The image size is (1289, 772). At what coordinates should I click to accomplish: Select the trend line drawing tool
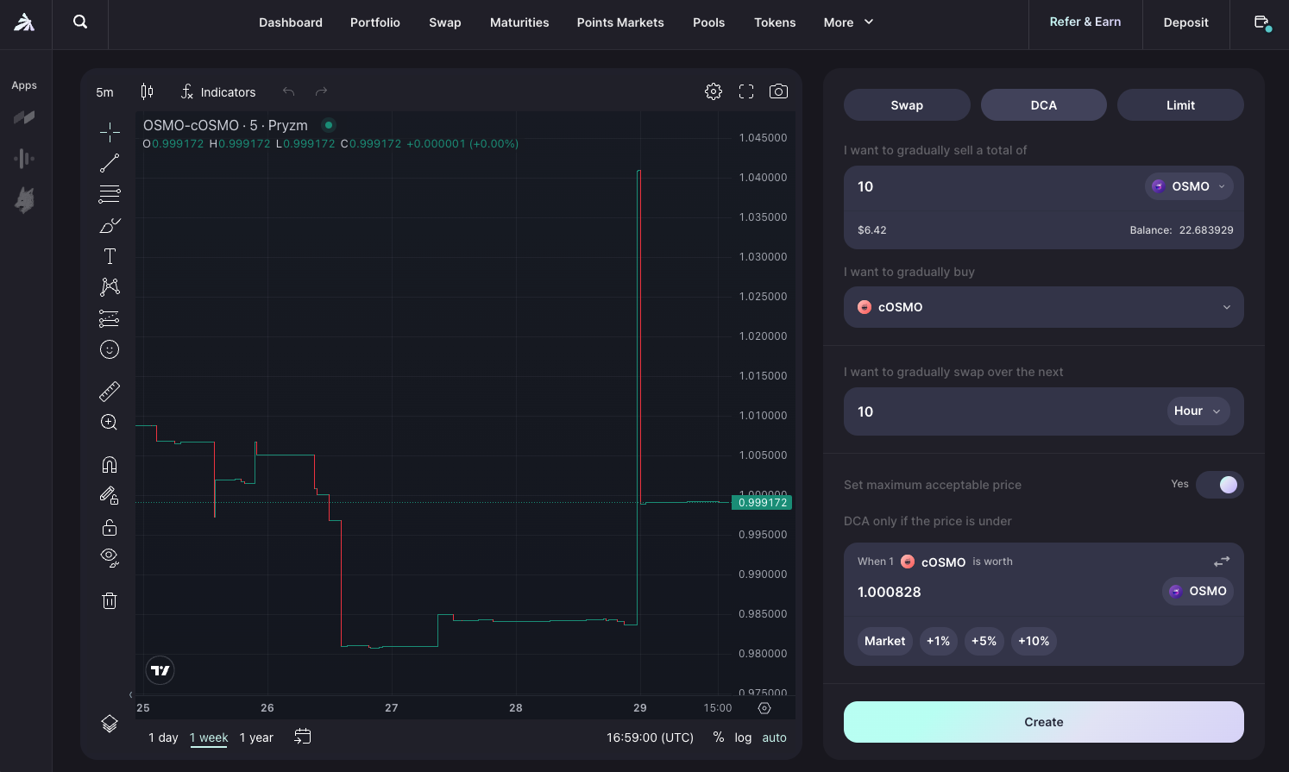(110, 163)
